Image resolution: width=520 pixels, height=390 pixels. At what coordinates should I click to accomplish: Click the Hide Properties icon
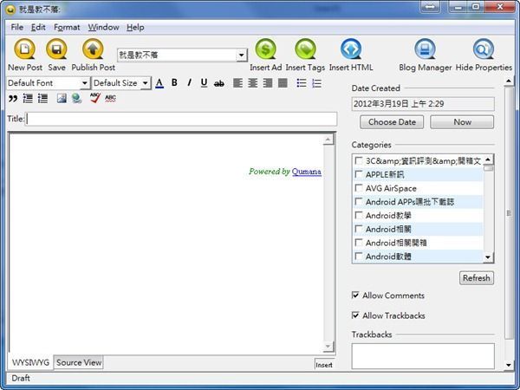(x=484, y=49)
